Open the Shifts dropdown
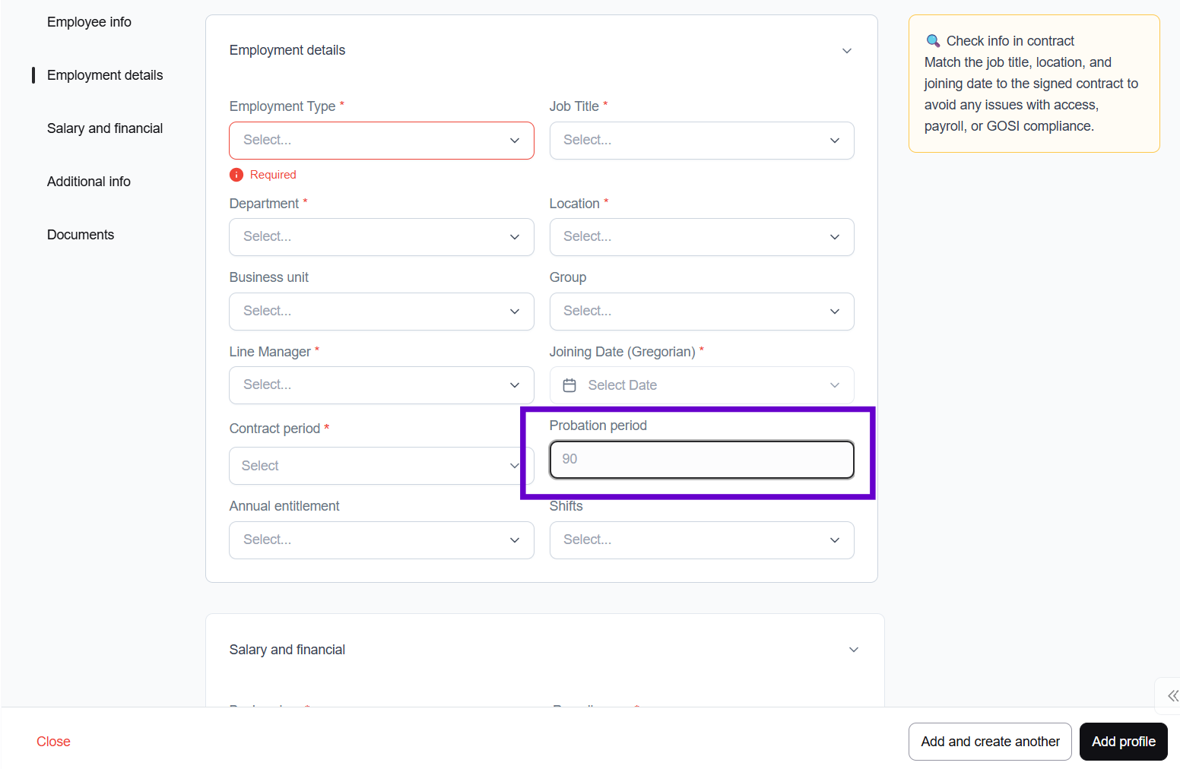 coord(701,540)
